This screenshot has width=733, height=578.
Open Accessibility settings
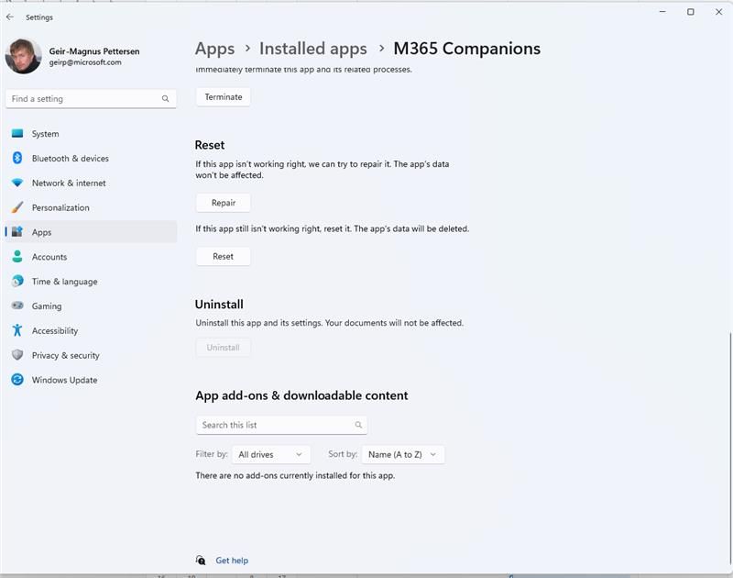(x=91, y=331)
